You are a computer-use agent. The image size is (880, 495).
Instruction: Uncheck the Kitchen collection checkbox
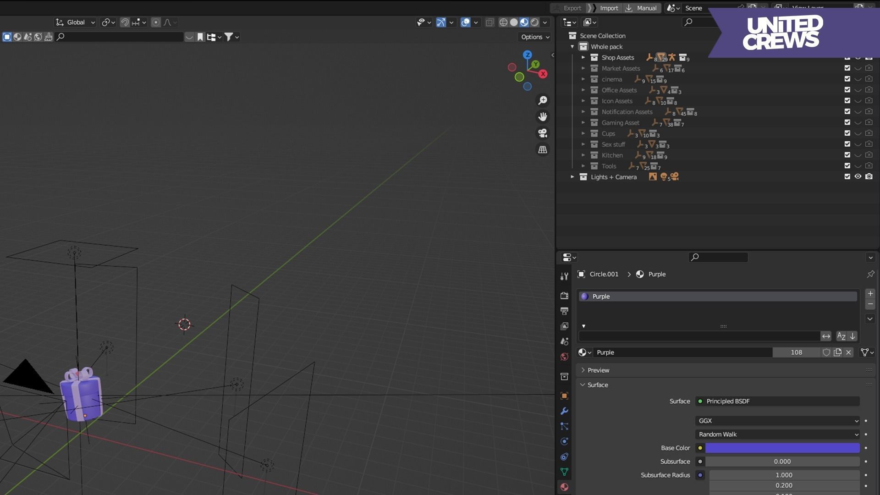tap(847, 155)
